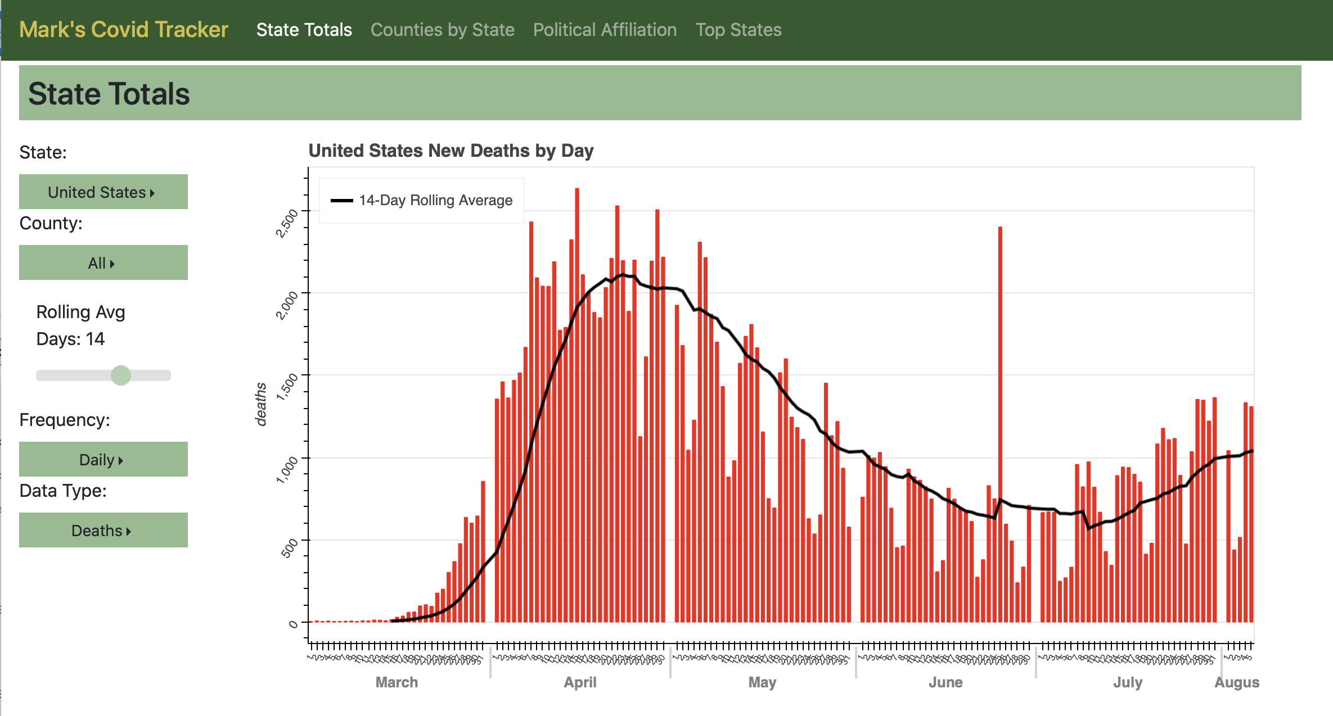
Task: Click the 'Data Type:' label
Action: 63,491
